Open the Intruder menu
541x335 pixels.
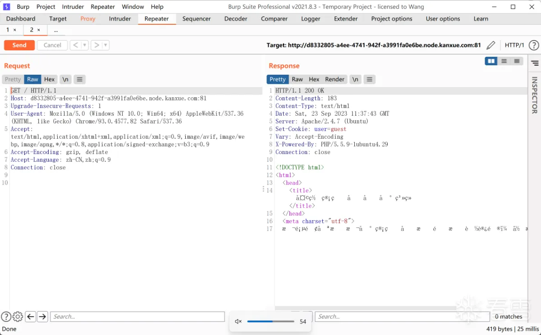[73, 7]
